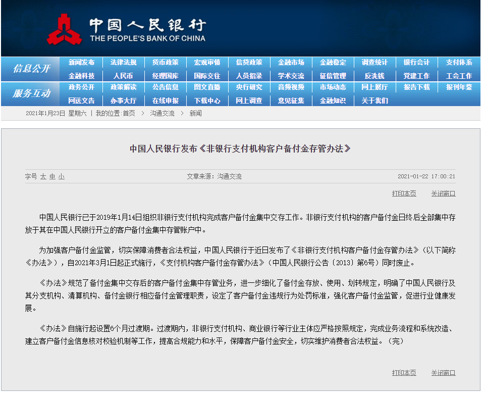Open 银行会计 menu item
483x393 pixels.
(417, 62)
